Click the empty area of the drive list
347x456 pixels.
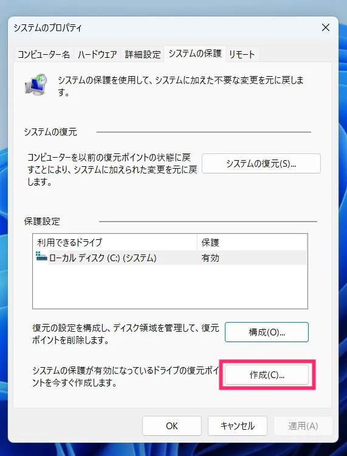[x=170, y=287]
